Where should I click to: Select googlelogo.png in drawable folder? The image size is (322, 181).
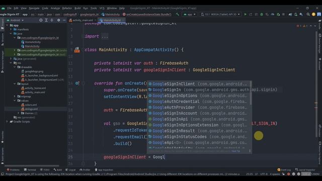(x=34, y=71)
